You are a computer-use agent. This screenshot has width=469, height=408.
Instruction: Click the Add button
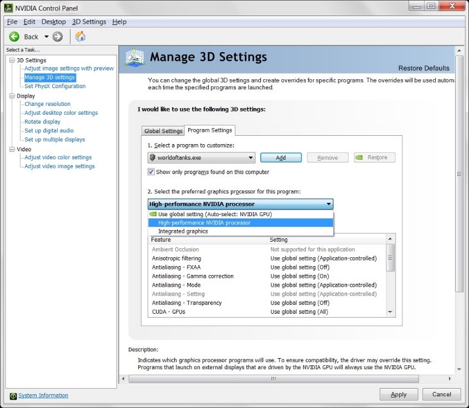(281, 157)
